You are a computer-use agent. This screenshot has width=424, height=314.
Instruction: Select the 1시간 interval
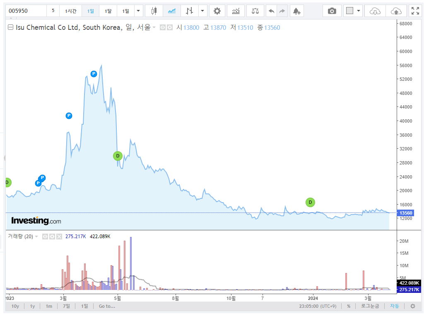click(x=70, y=11)
